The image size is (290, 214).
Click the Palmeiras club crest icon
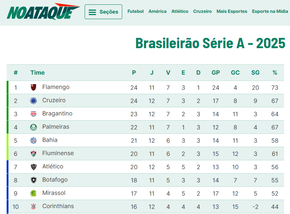pos(33,127)
